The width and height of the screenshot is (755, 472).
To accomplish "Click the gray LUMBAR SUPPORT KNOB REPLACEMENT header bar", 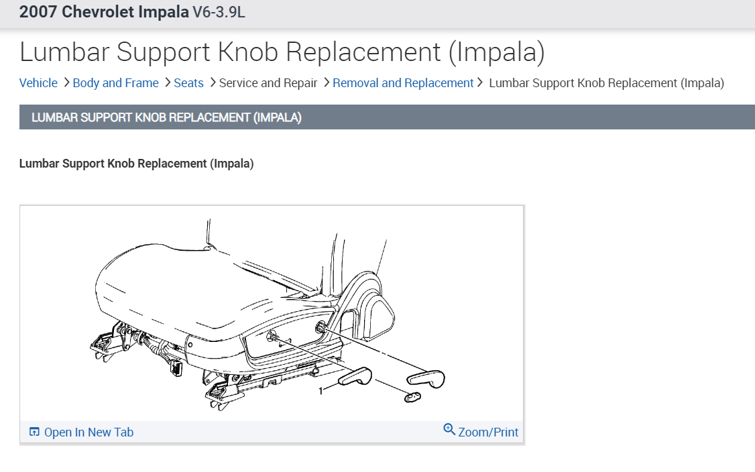I will 387,117.
